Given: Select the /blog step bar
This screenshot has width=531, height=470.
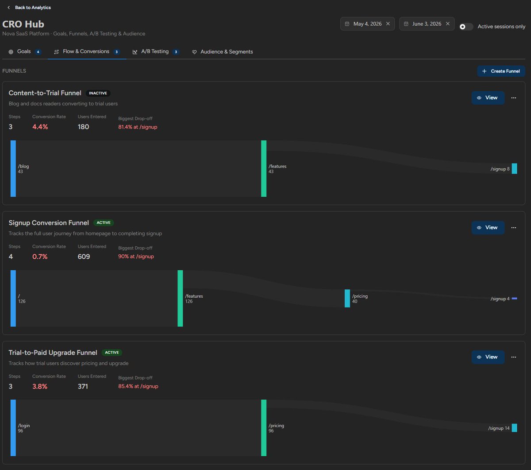Looking at the screenshot, I should 13,168.
